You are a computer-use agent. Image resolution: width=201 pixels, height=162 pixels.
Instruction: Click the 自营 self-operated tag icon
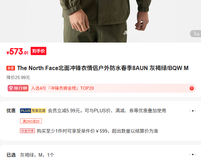[11, 68]
